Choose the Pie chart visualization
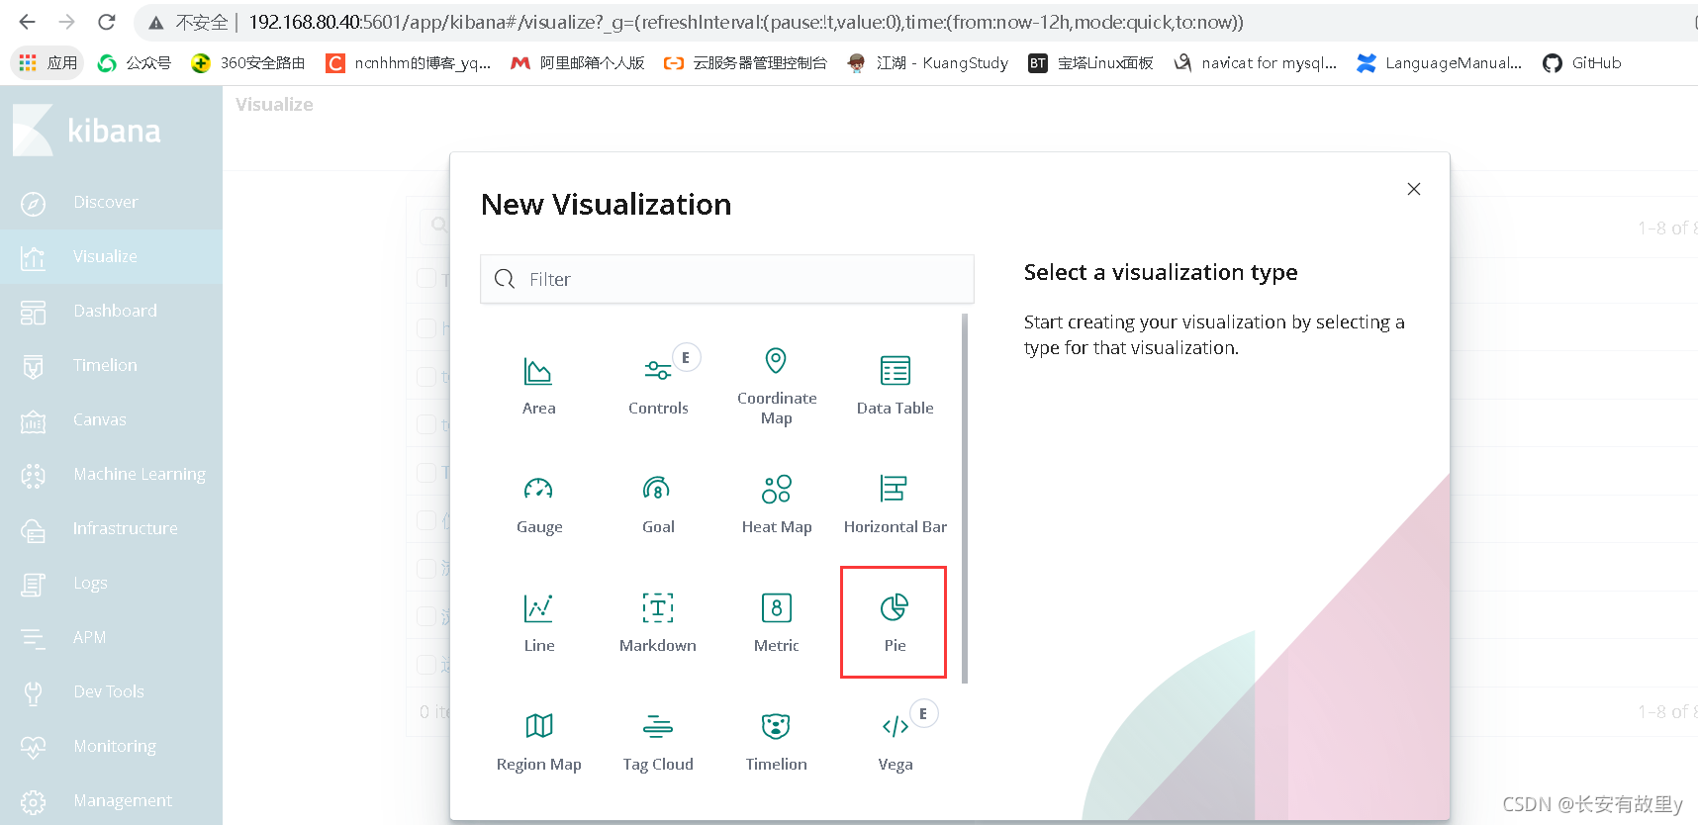 click(x=895, y=623)
